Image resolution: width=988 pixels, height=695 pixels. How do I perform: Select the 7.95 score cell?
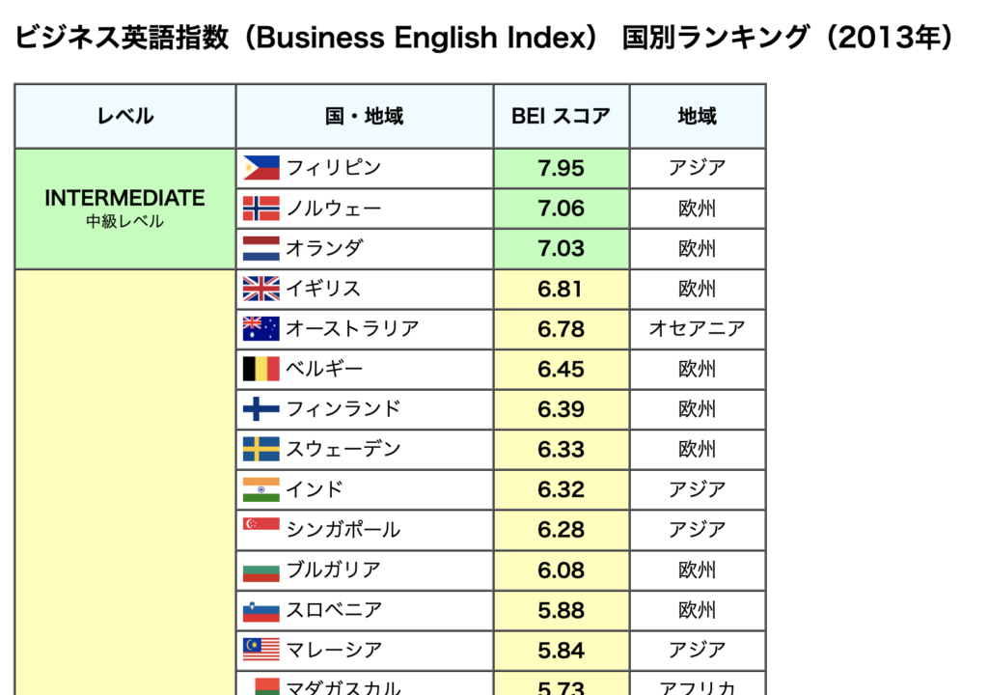561,168
